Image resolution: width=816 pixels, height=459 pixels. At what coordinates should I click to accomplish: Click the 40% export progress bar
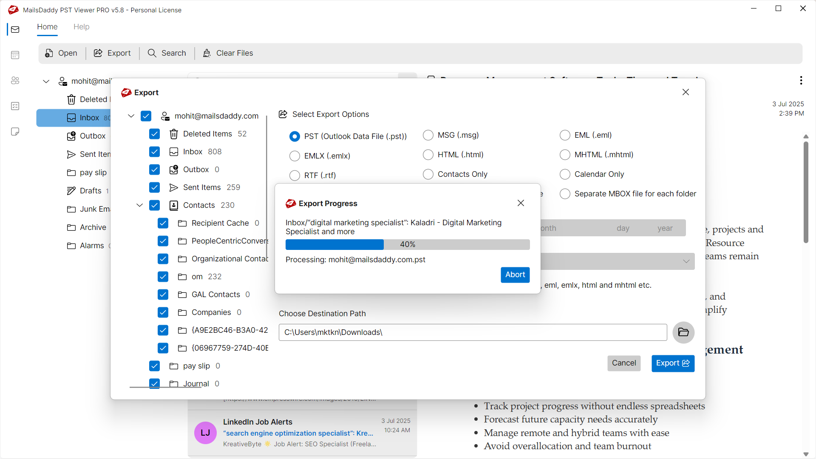point(408,244)
